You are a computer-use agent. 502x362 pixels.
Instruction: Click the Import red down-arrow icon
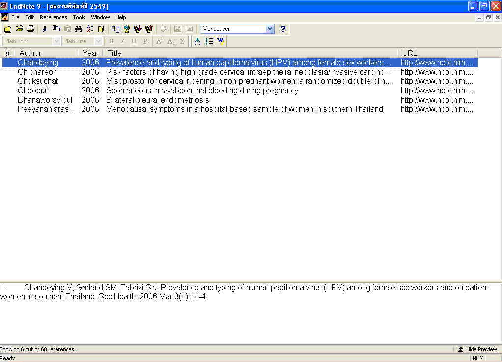138,29
